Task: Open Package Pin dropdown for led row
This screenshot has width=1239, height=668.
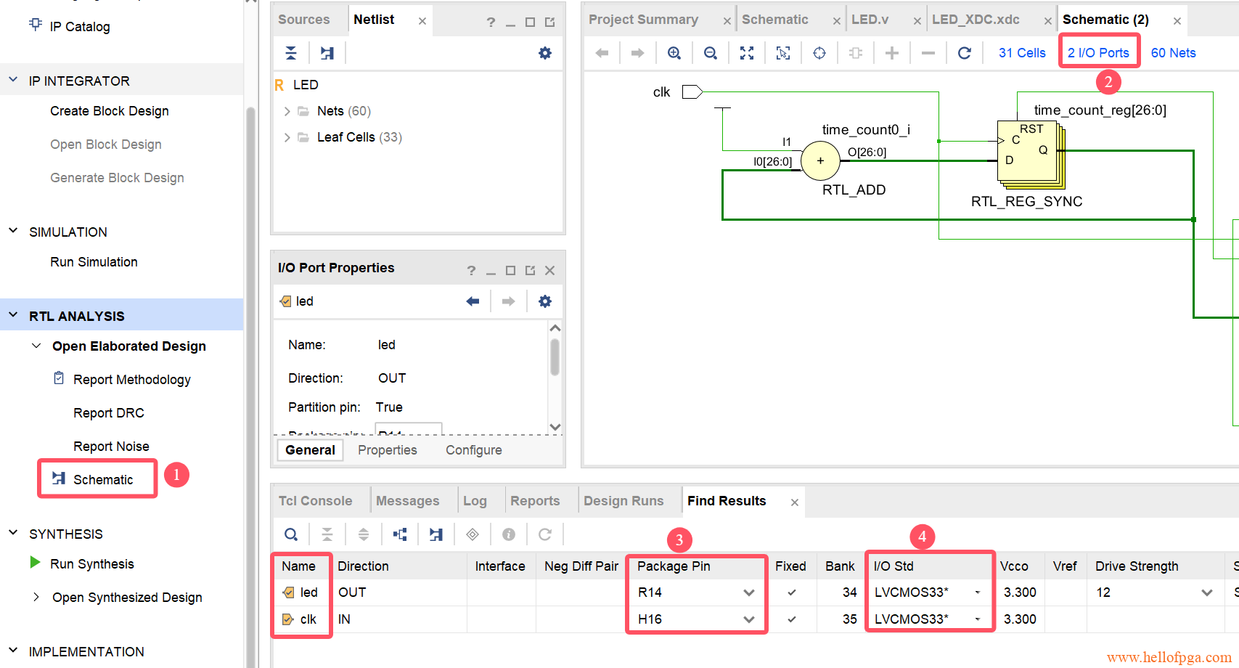Action: [748, 592]
